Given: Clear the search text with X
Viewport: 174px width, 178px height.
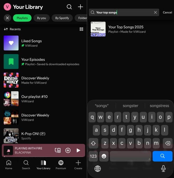Looking at the screenshot, I should 155,12.
